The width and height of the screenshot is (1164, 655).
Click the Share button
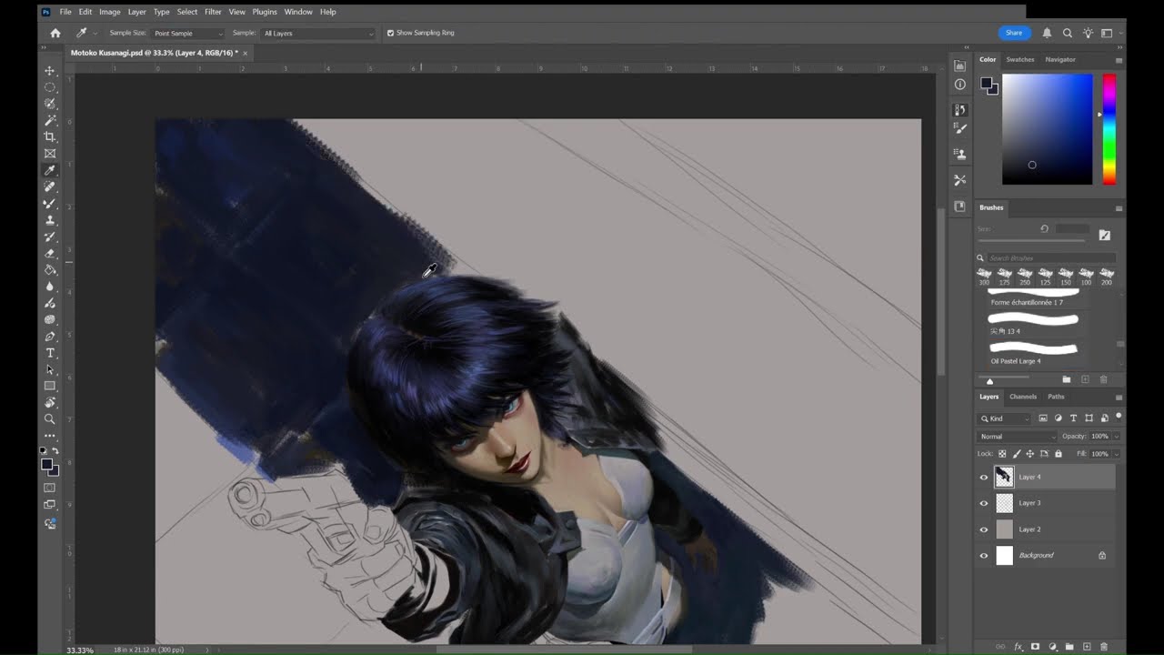tap(1014, 33)
